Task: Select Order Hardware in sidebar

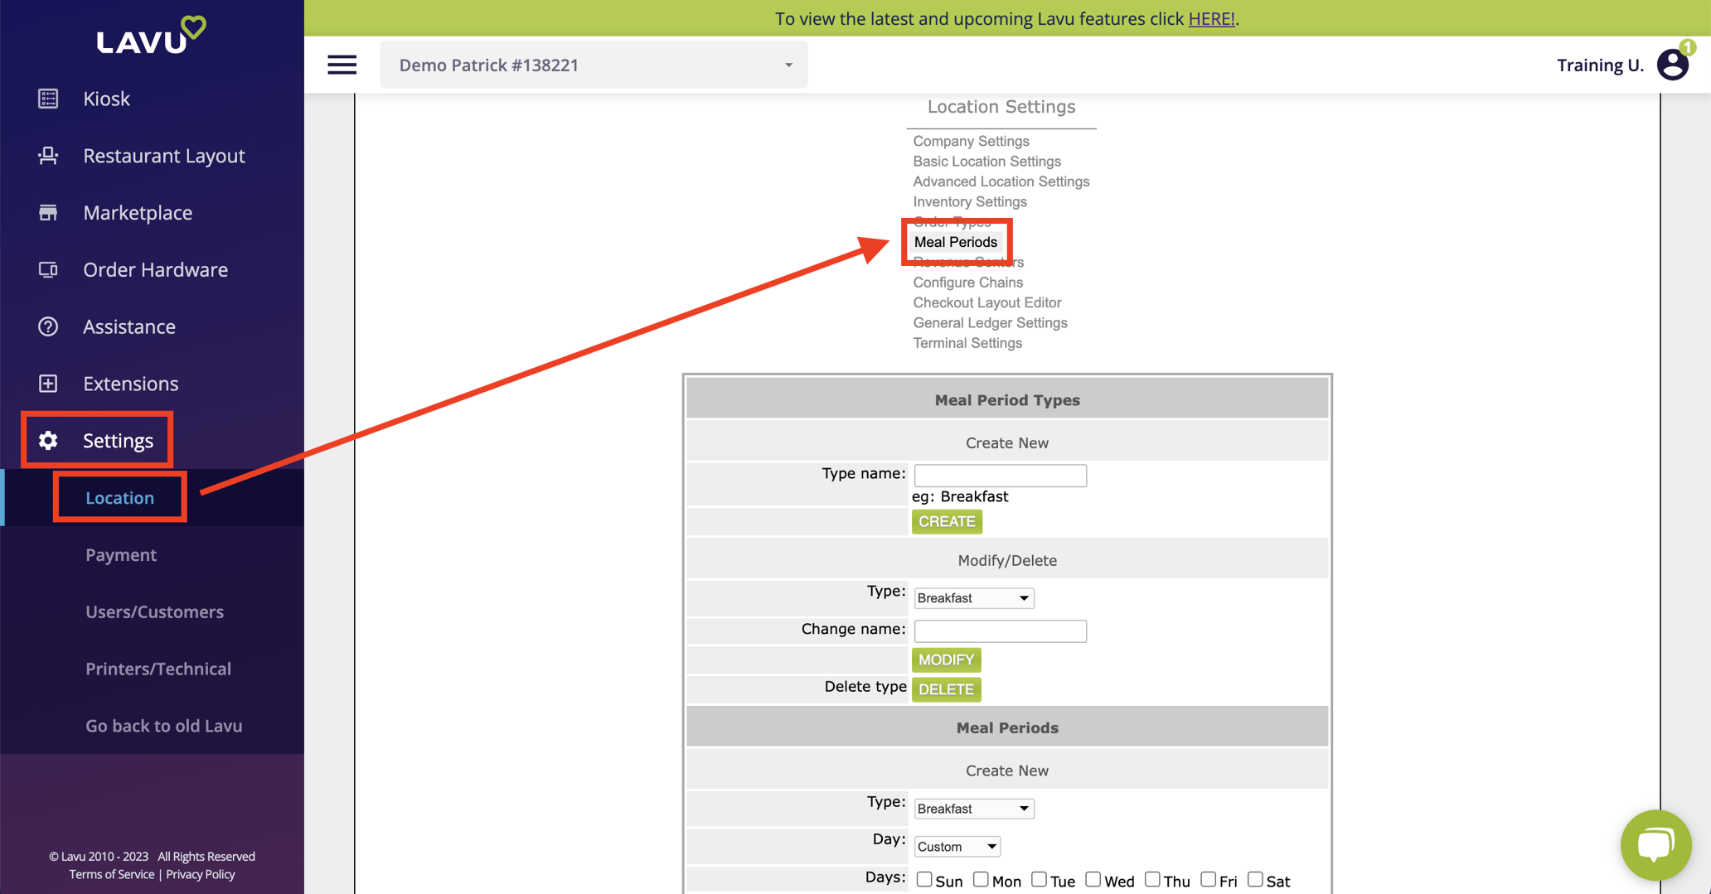Action: click(x=155, y=270)
